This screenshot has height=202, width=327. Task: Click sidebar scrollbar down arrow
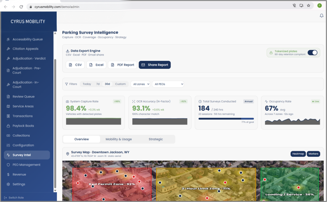pyautogui.click(x=55, y=191)
